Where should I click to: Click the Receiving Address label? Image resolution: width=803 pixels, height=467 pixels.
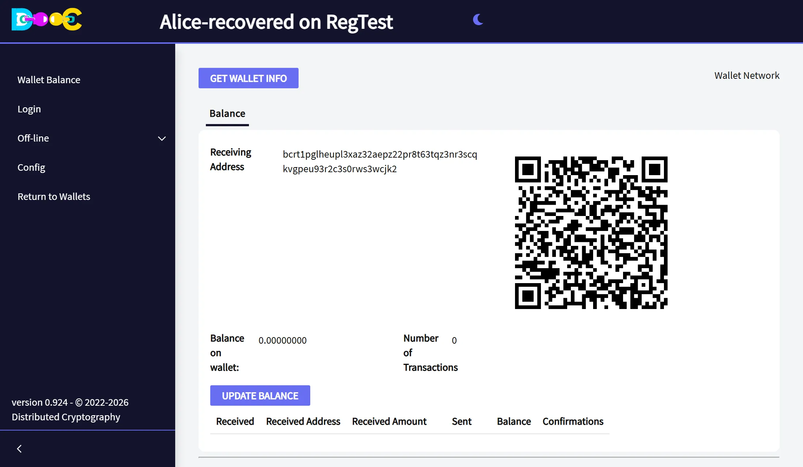(231, 159)
